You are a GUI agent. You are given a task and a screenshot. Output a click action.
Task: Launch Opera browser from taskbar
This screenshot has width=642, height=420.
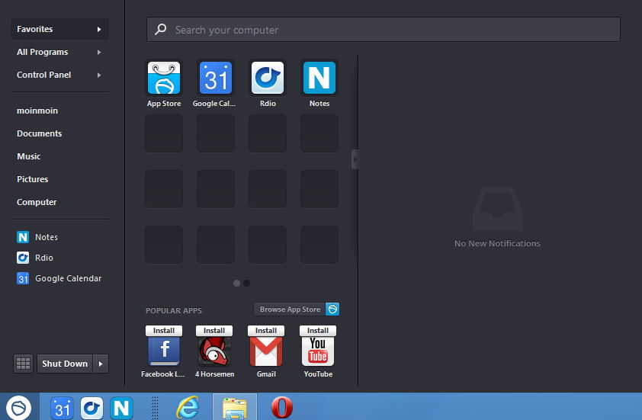pyautogui.click(x=282, y=407)
